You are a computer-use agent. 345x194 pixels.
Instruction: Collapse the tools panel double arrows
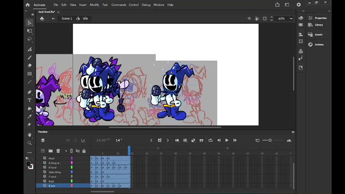coord(26,11)
